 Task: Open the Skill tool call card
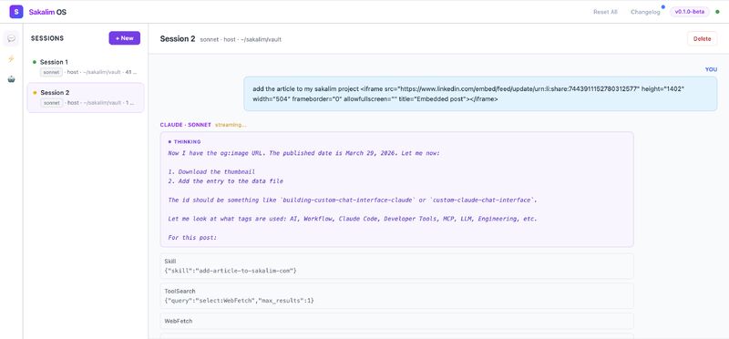(396, 266)
